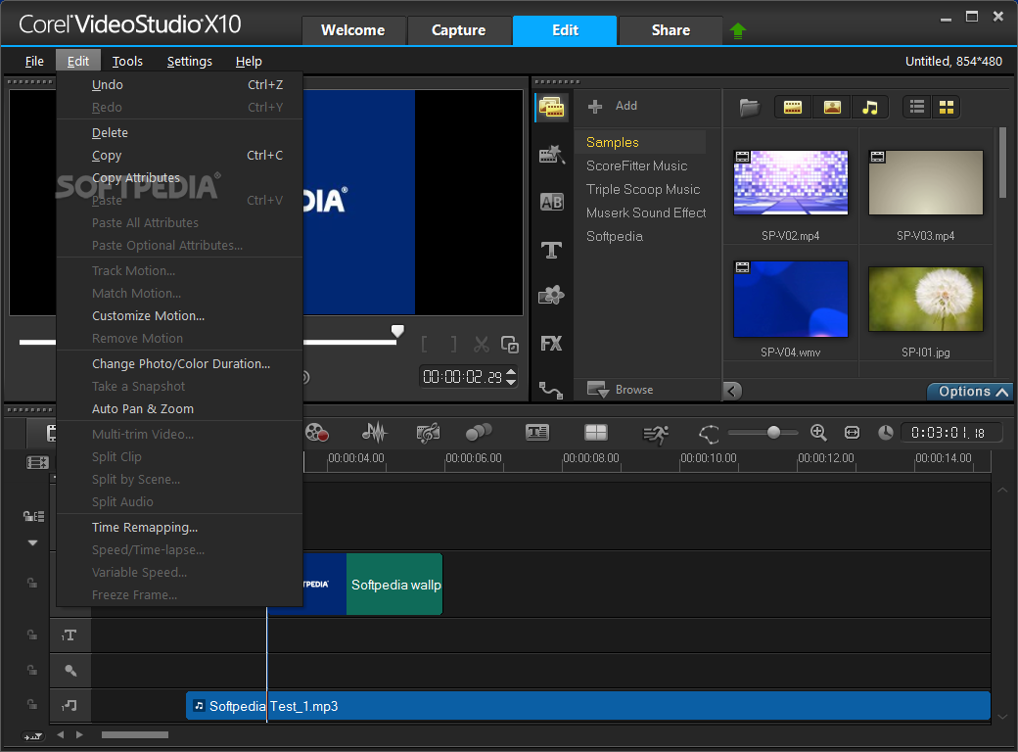Open the Record/Capture option icon

[317, 433]
